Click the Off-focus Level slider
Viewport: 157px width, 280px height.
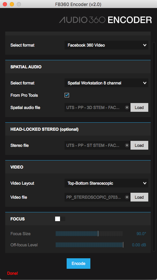tap(89, 245)
